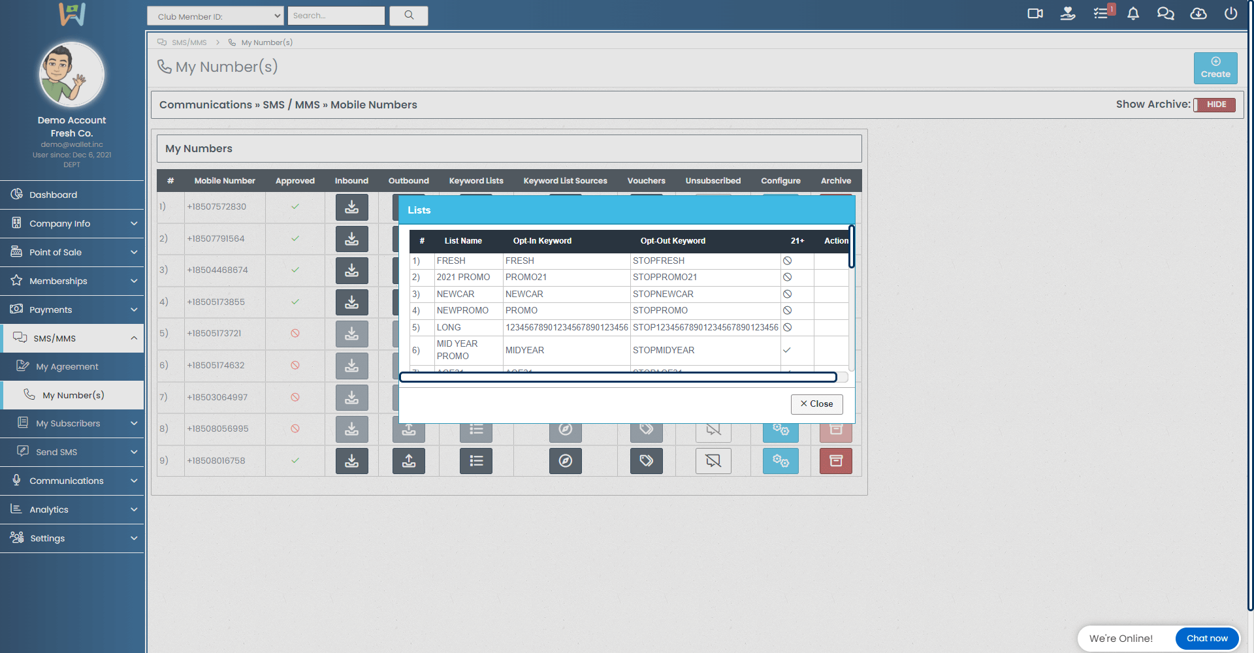Screen dimensions: 1254x653
Task: Click Vouchers tag icon for +18508016758
Action: (646, 461)
